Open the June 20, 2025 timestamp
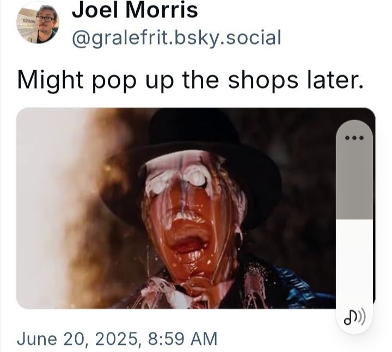392x352 pixels. [117, 338]
